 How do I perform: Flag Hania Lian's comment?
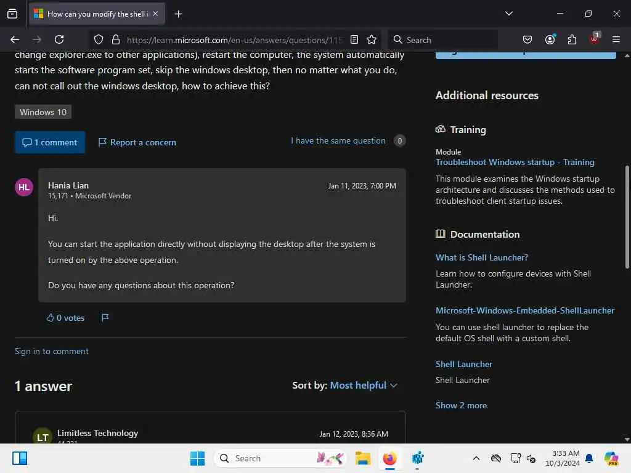(x=105, y=318)
